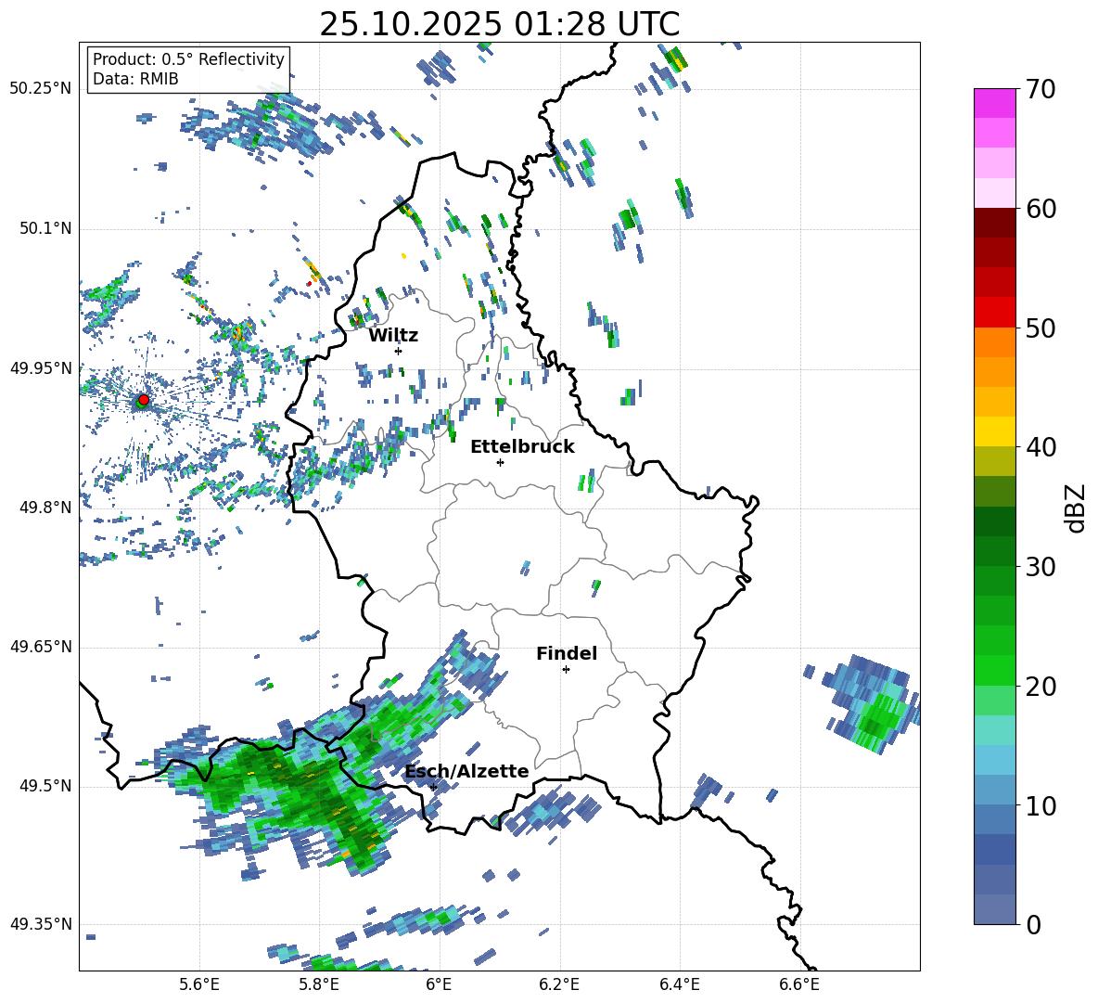Click the top magenta colorbar segment below 70

pyautogui.click(x=994, y=103)
